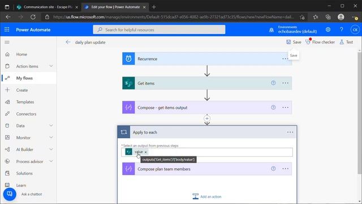This screenshot has width=362, height=204.
Task: Select Templates in navigation
Action: click(x=25, y=102)
